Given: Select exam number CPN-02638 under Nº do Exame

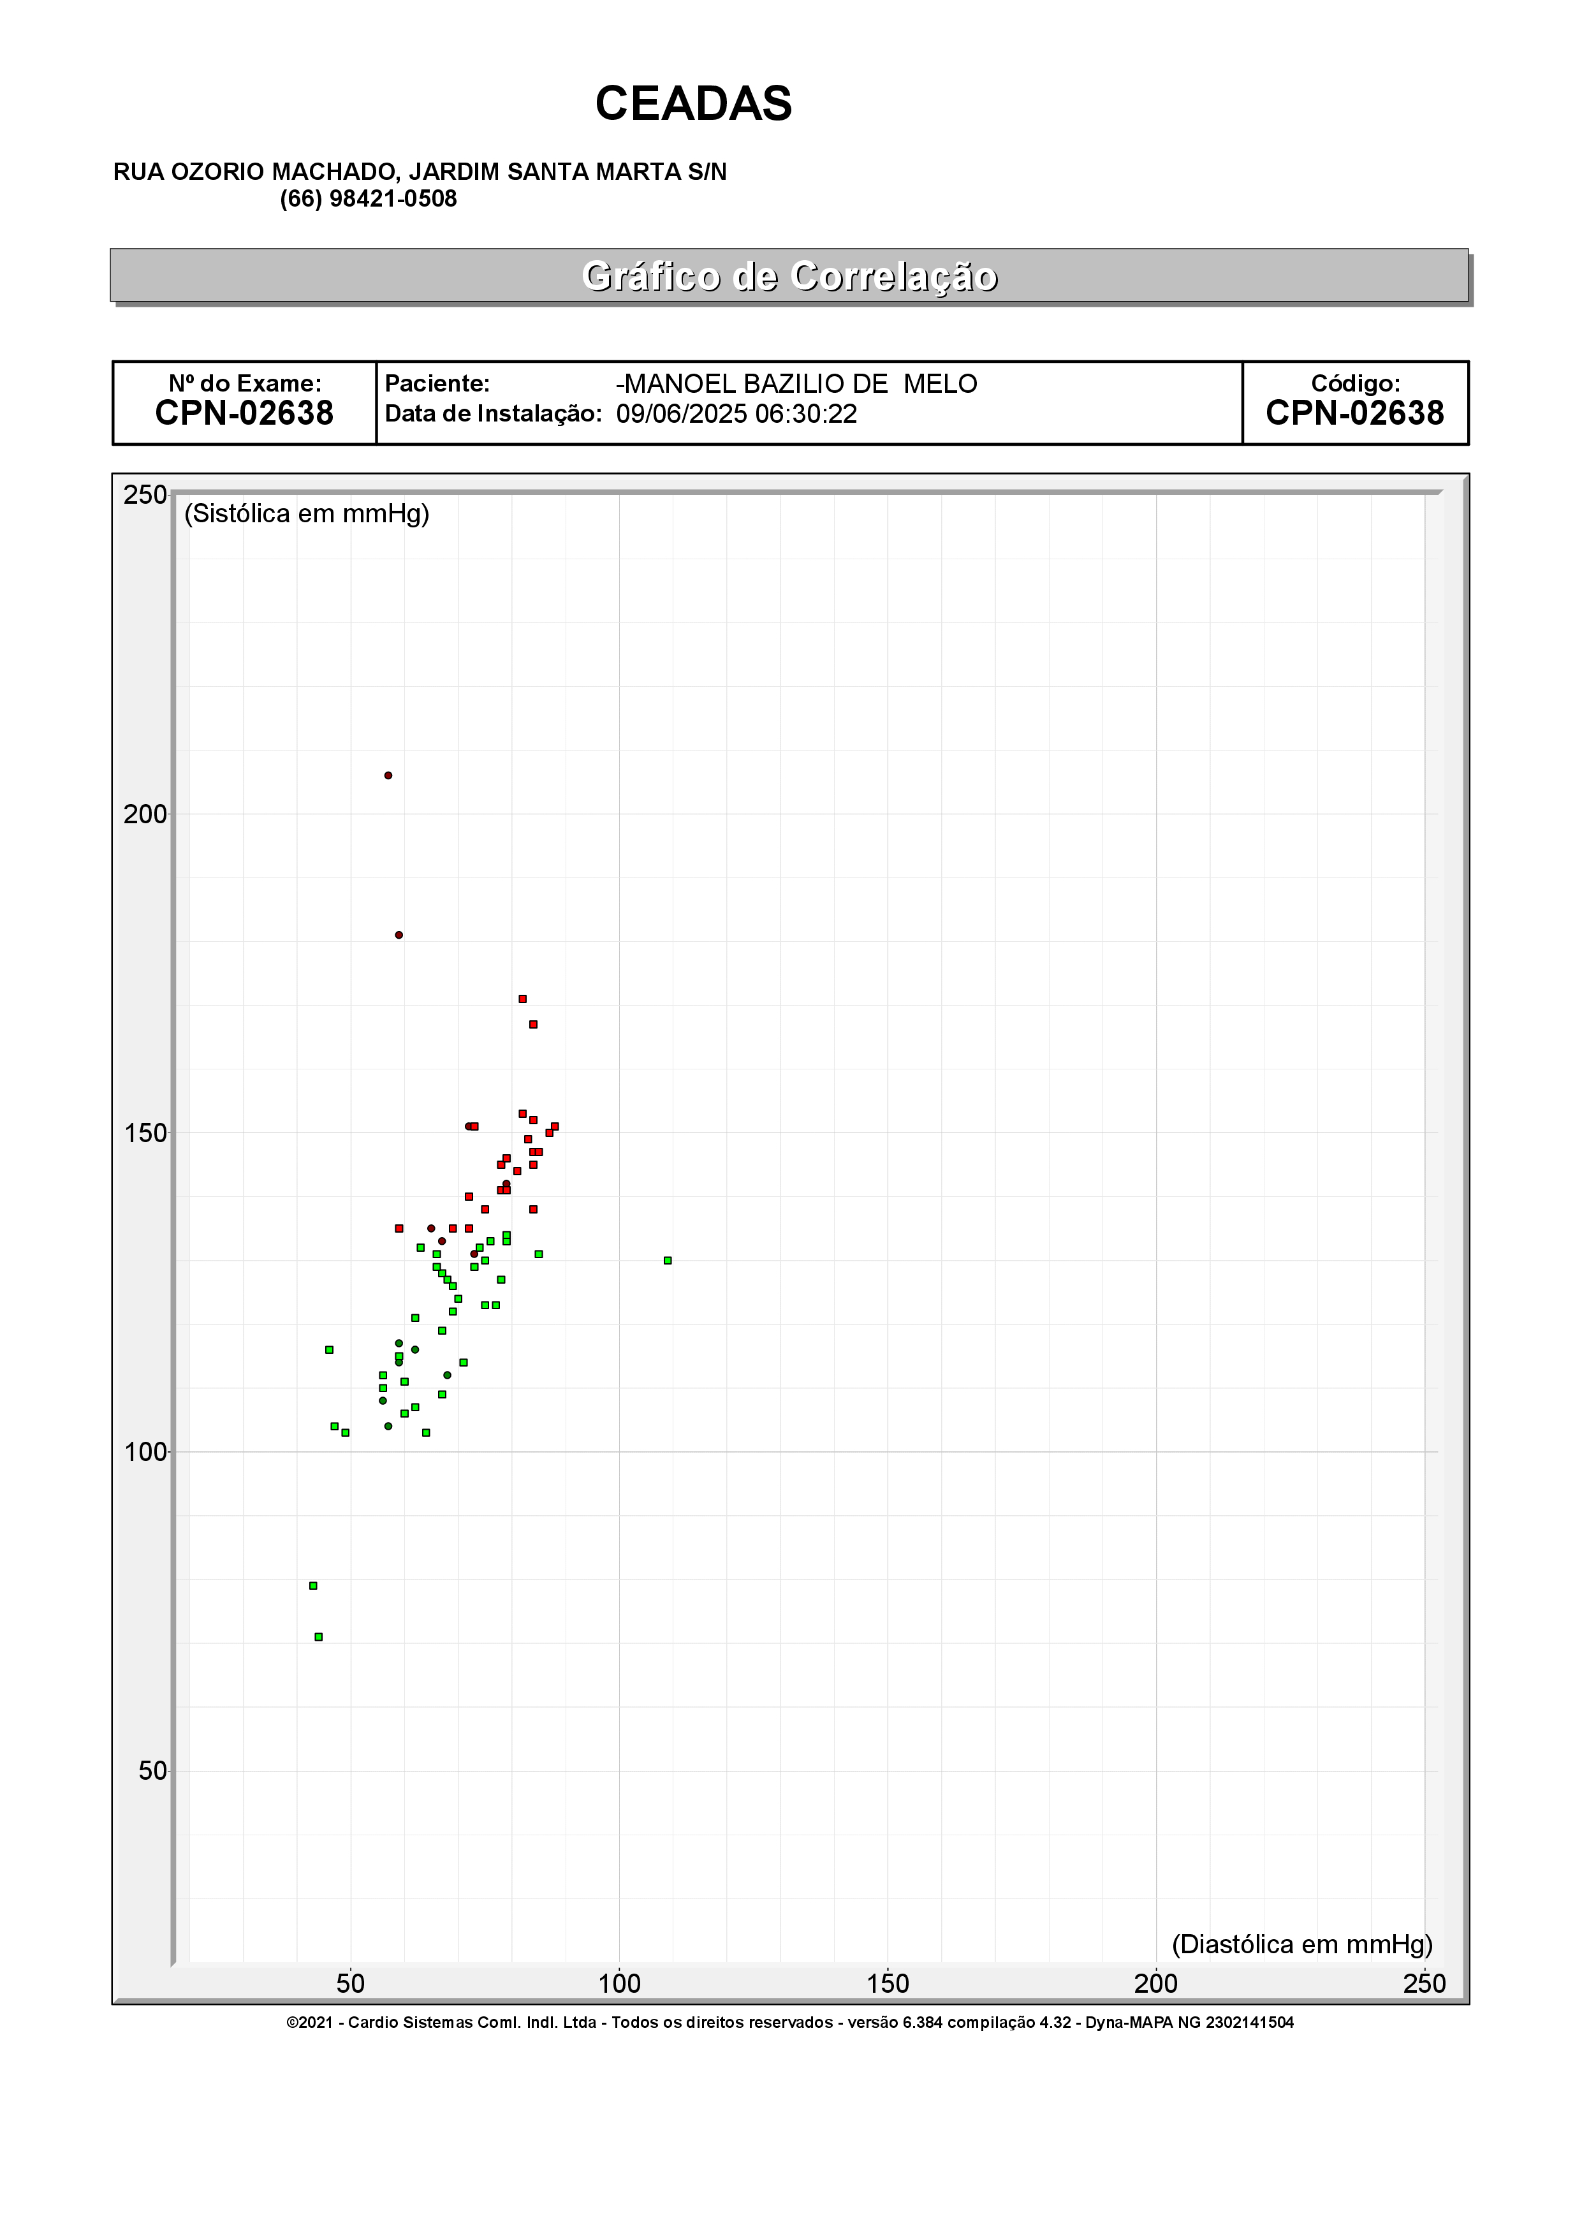Looking at the screenshot, I should pyautogui.click(x=244, y=413).
